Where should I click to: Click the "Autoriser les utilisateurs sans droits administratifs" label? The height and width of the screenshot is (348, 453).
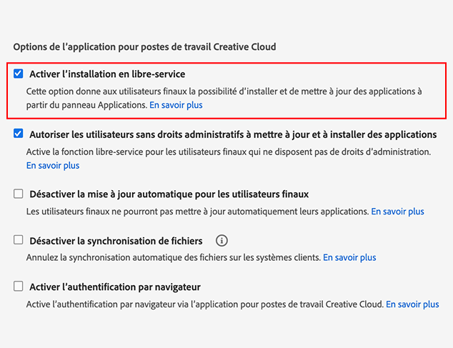pos(233,134)
